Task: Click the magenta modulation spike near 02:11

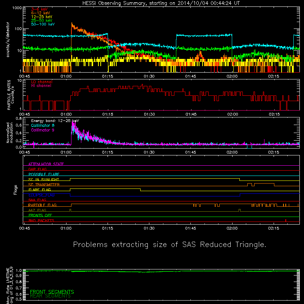Action: coord(264,141)
